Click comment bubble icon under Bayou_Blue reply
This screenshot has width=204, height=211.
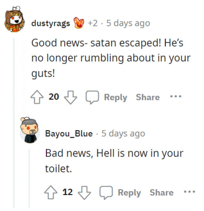(x=106, y=193)
